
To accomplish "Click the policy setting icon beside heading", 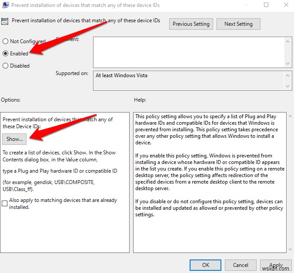I will [5, 21].
